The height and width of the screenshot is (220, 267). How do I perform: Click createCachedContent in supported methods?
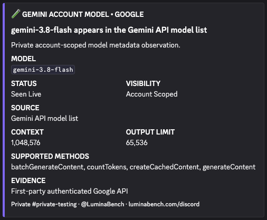click(164, 167)
